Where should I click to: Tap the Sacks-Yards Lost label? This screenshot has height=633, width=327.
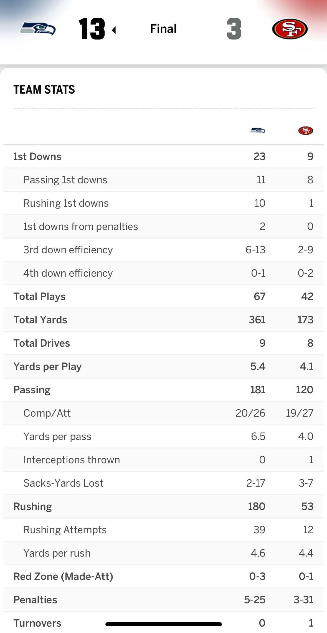63,483
